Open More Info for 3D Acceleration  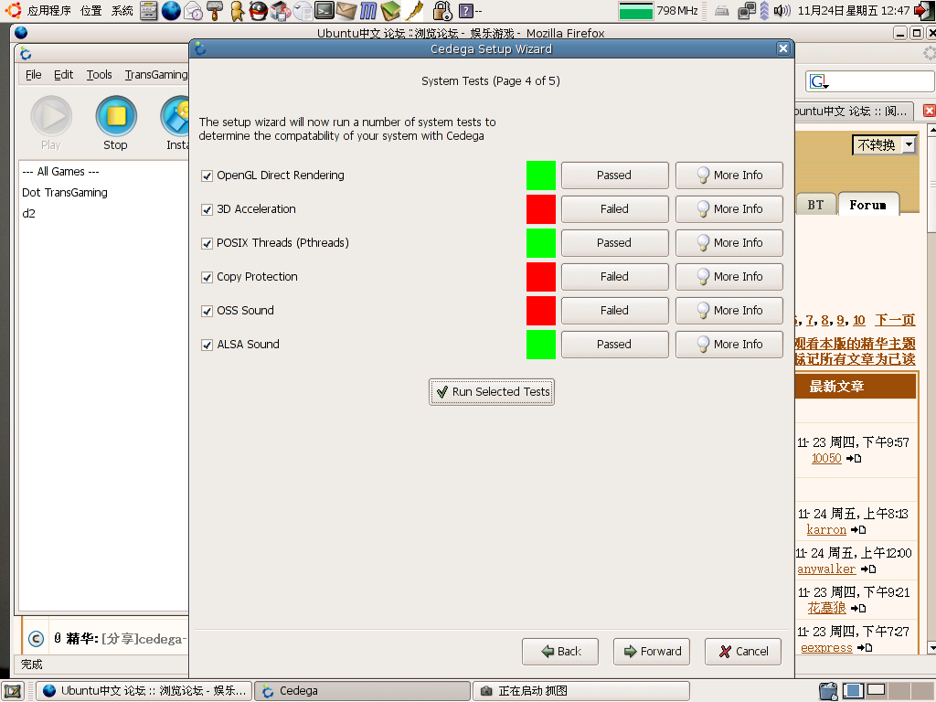click(729, 209)
